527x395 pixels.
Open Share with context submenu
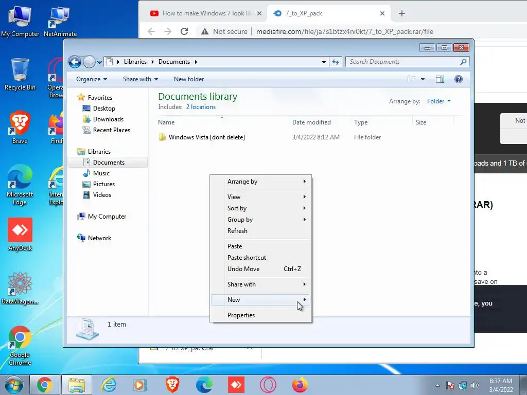260,284
